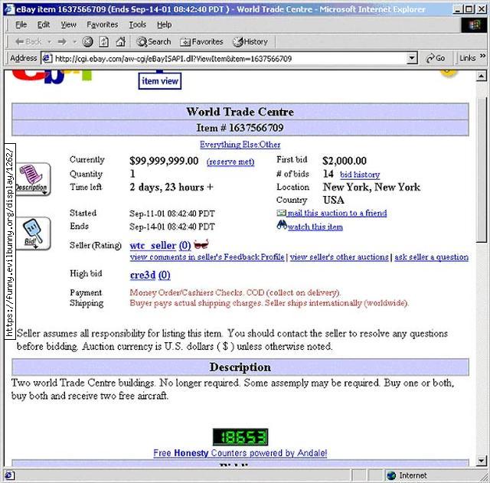The image size is (490, 483).
Task: Click the green 18653 hit counter
Action: coord(240,437)
